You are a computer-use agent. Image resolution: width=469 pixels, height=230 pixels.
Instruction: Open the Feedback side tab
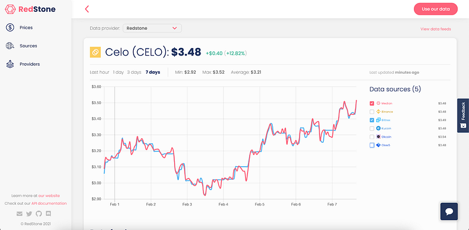[463, 115]
